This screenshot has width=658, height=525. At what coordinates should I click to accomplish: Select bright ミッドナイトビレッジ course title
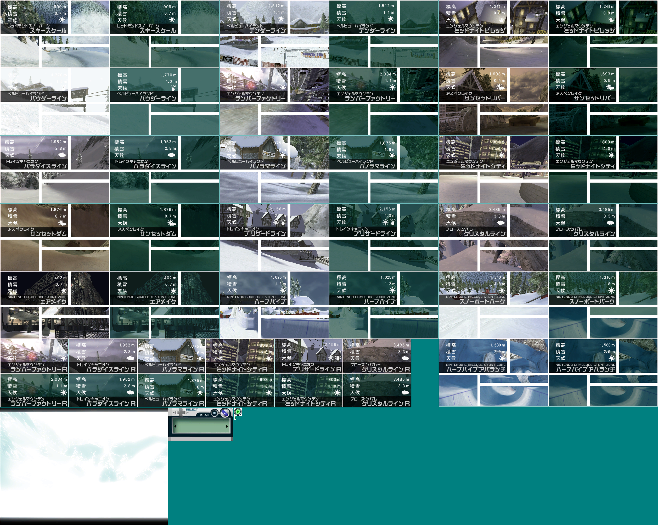coord(480,31)
